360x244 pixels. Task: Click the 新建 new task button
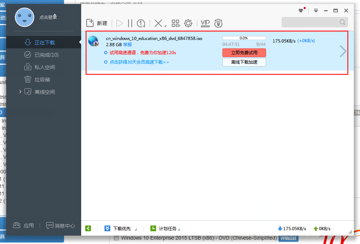pos(97,23)
